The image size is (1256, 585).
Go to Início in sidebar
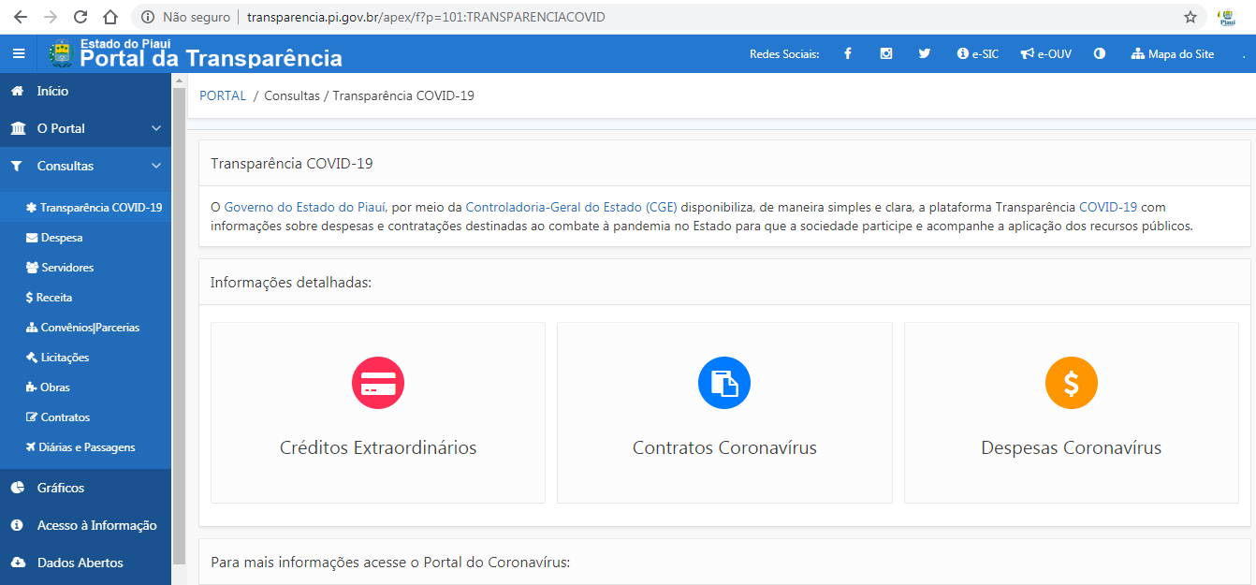pyautogui.click(x=52, y=91)
